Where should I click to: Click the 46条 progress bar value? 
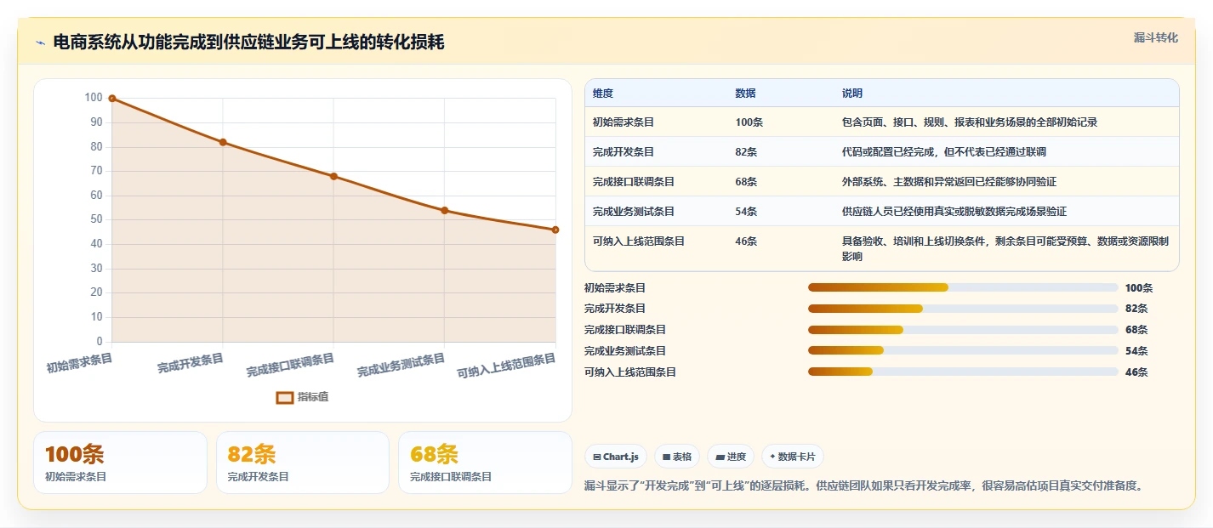pos(1136,372)
